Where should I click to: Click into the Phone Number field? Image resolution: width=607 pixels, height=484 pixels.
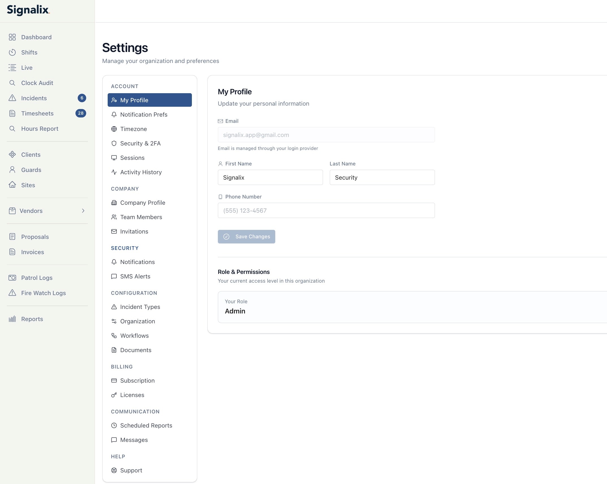pos(326,210)
